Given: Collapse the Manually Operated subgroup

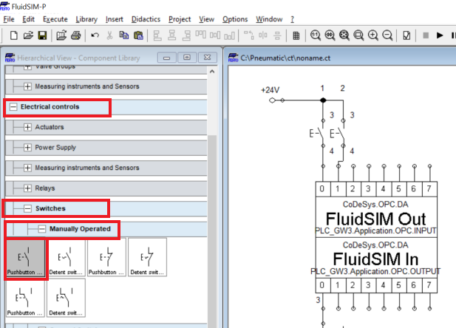Looking at the screenshot, I should click(x=42, y=229).
